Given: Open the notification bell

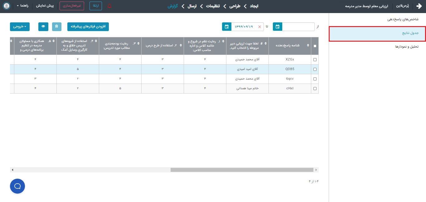Looking at the screenshot, I should pyautogui.click(x=109, y=6).
